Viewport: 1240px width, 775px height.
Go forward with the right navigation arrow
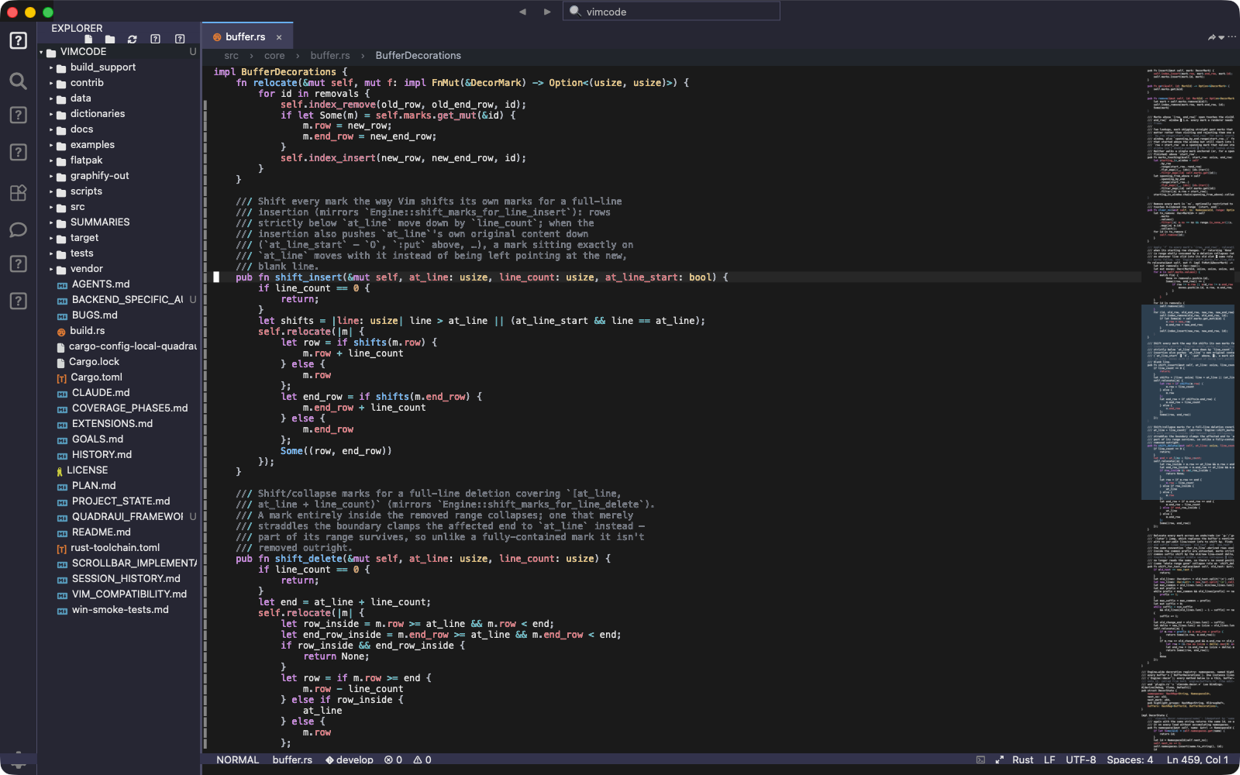click(547, 12)
